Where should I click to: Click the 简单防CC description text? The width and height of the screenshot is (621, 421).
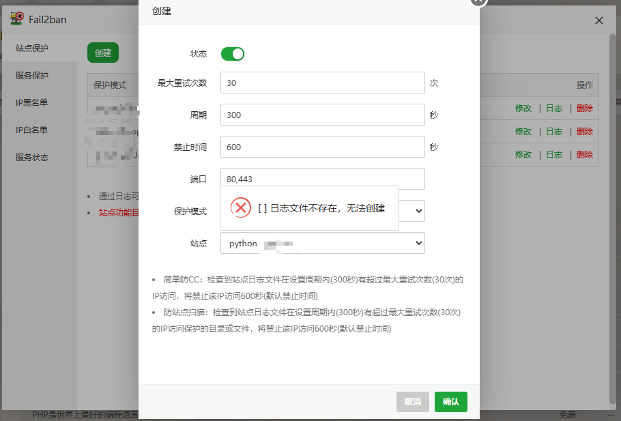[x=308, y=287]
